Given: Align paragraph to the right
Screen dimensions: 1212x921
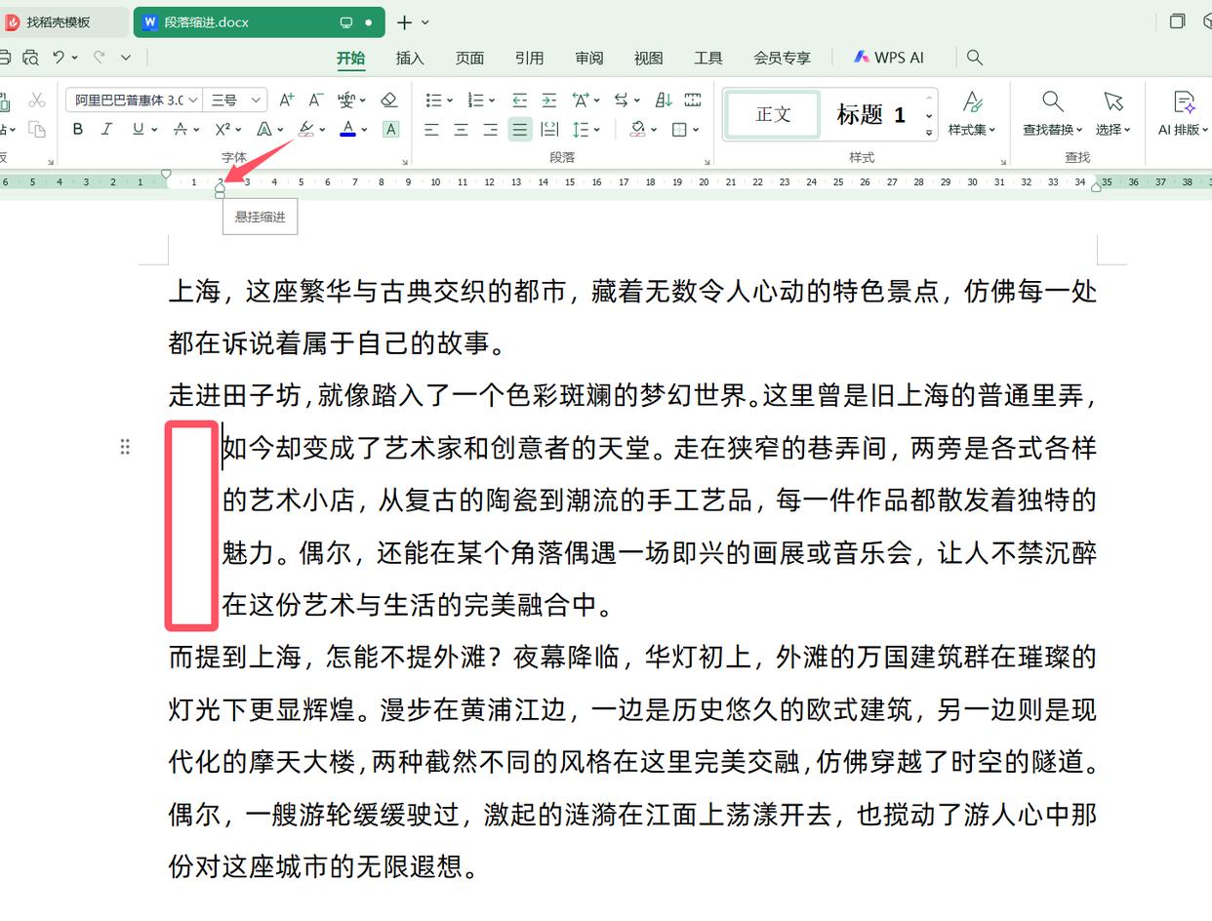Looking at the screenshot, I should pos(490,129).
